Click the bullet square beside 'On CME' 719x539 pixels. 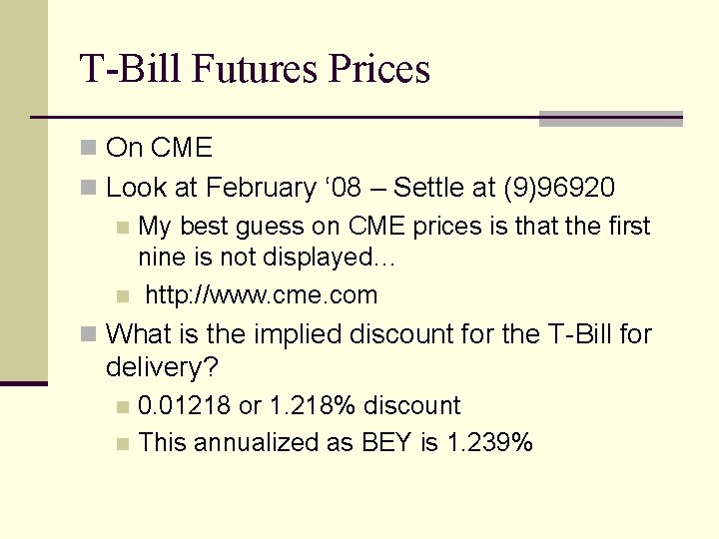pyautogui.click(x=89, y=149)
